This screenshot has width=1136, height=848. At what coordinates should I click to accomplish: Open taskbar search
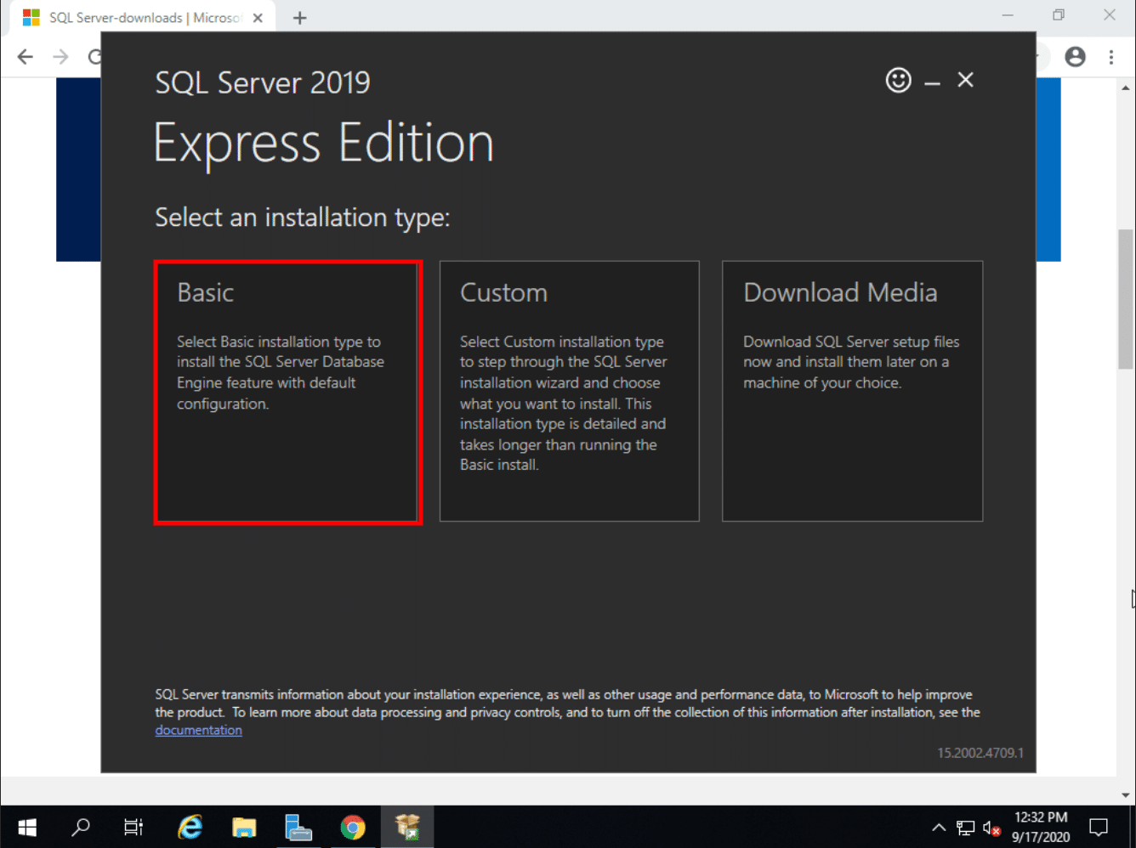point(81,827)
